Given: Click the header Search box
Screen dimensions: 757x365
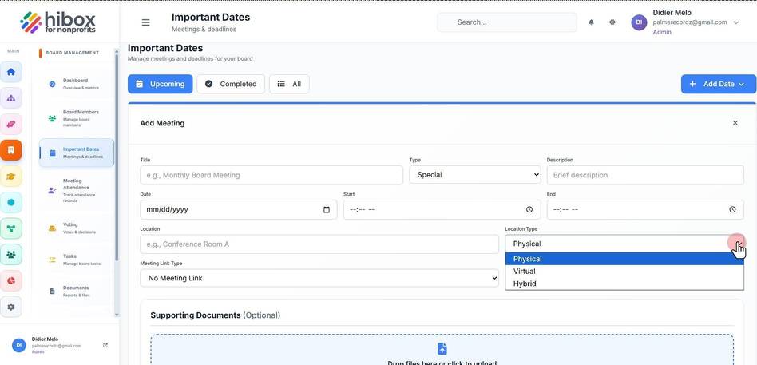Looking at the screenshot, I should click(x=507, y=22).
